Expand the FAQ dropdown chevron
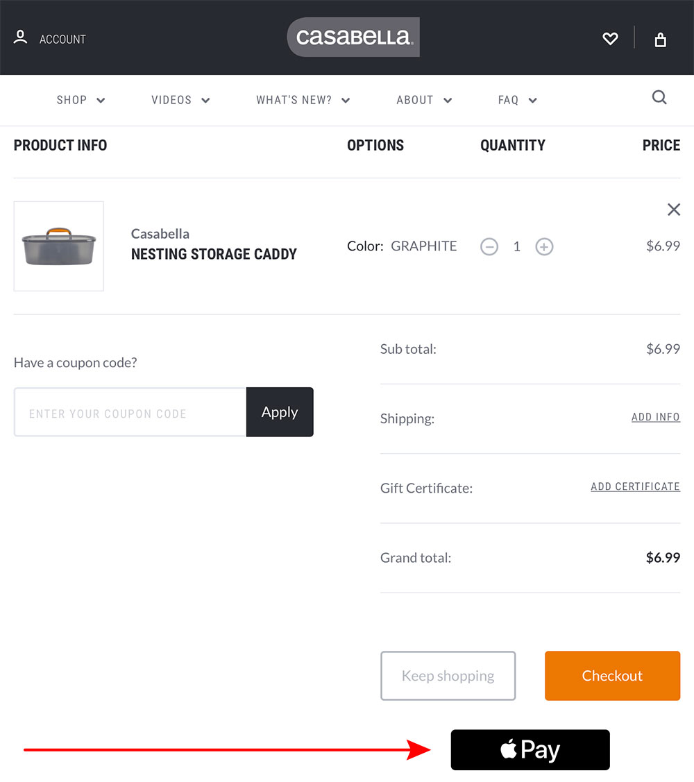694x782 pixels. pyautogui.click(x=533, y=101)
